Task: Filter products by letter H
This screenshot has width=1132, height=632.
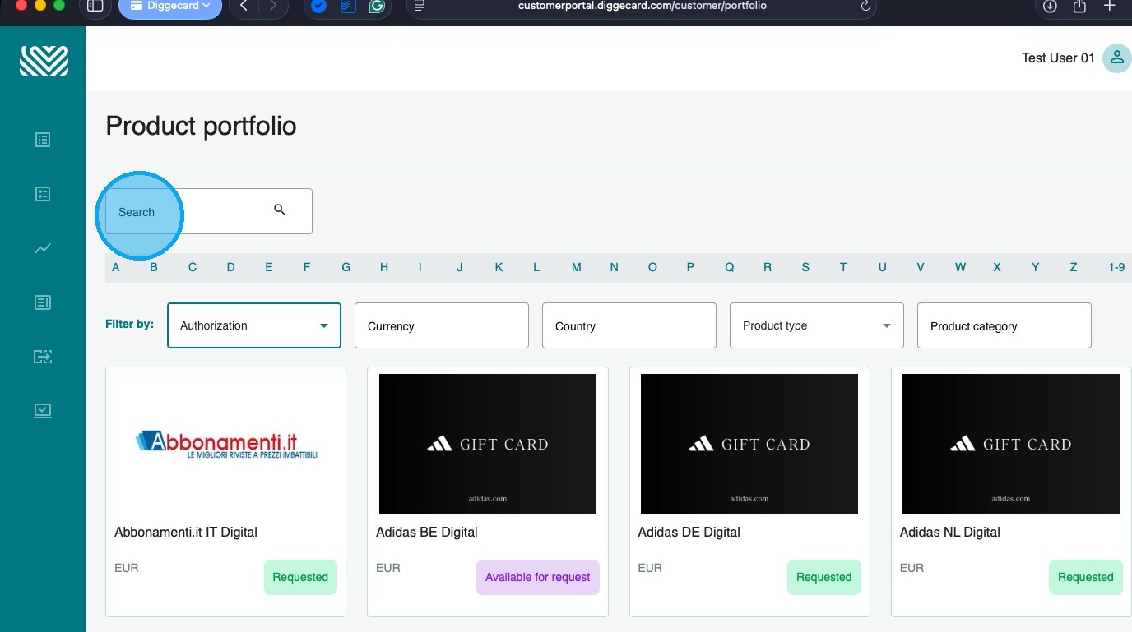Action: pos(384,267)
